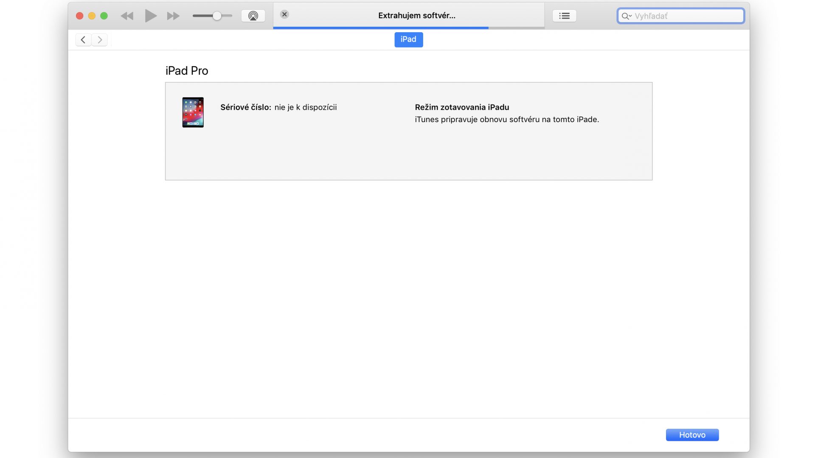The image size is (815, 458).
Task: Focus the Vyhľadať search field
Action: 680,16
